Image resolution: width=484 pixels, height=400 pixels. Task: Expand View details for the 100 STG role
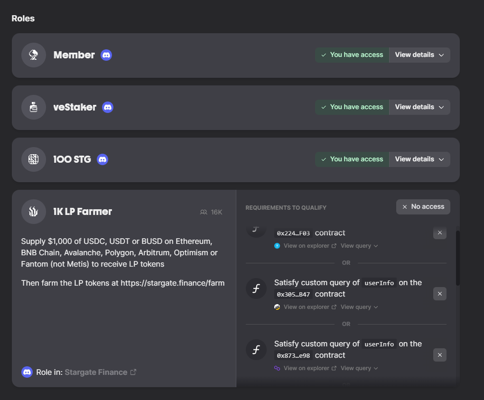419,159
